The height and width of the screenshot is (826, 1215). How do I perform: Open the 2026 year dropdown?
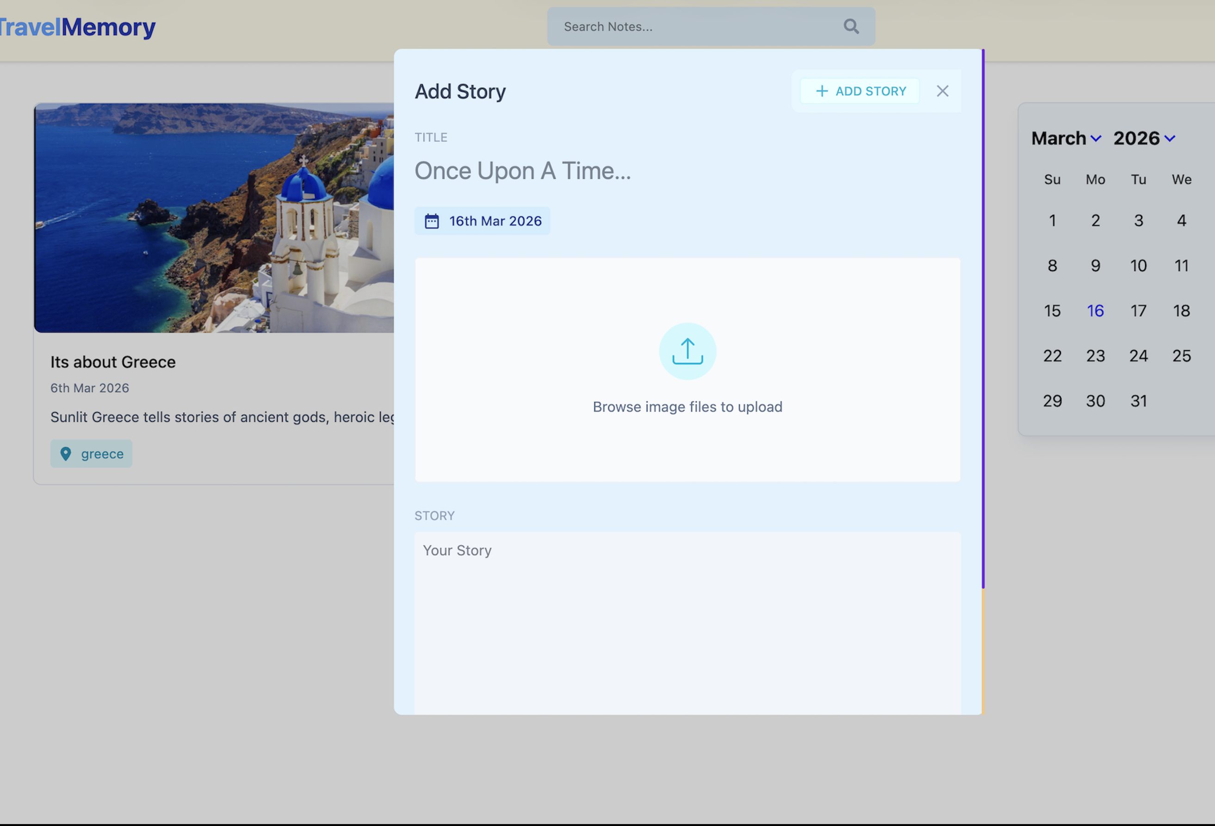pos(1144,138)
